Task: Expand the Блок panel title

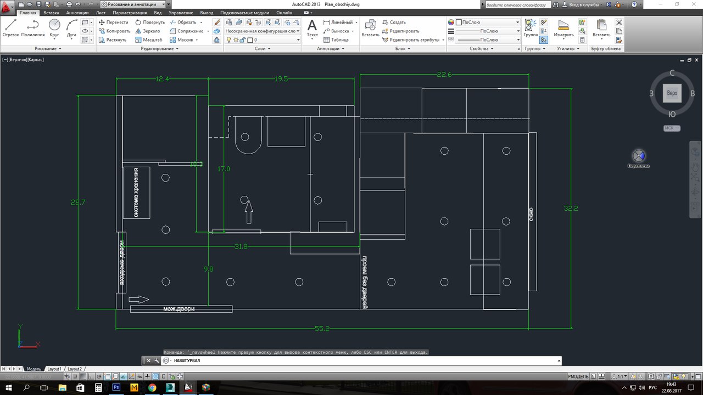Action: 403,49
